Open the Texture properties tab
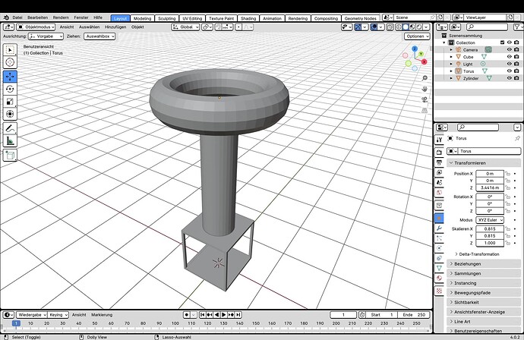This screenshot has height=340, width=524. click(439, 291)
